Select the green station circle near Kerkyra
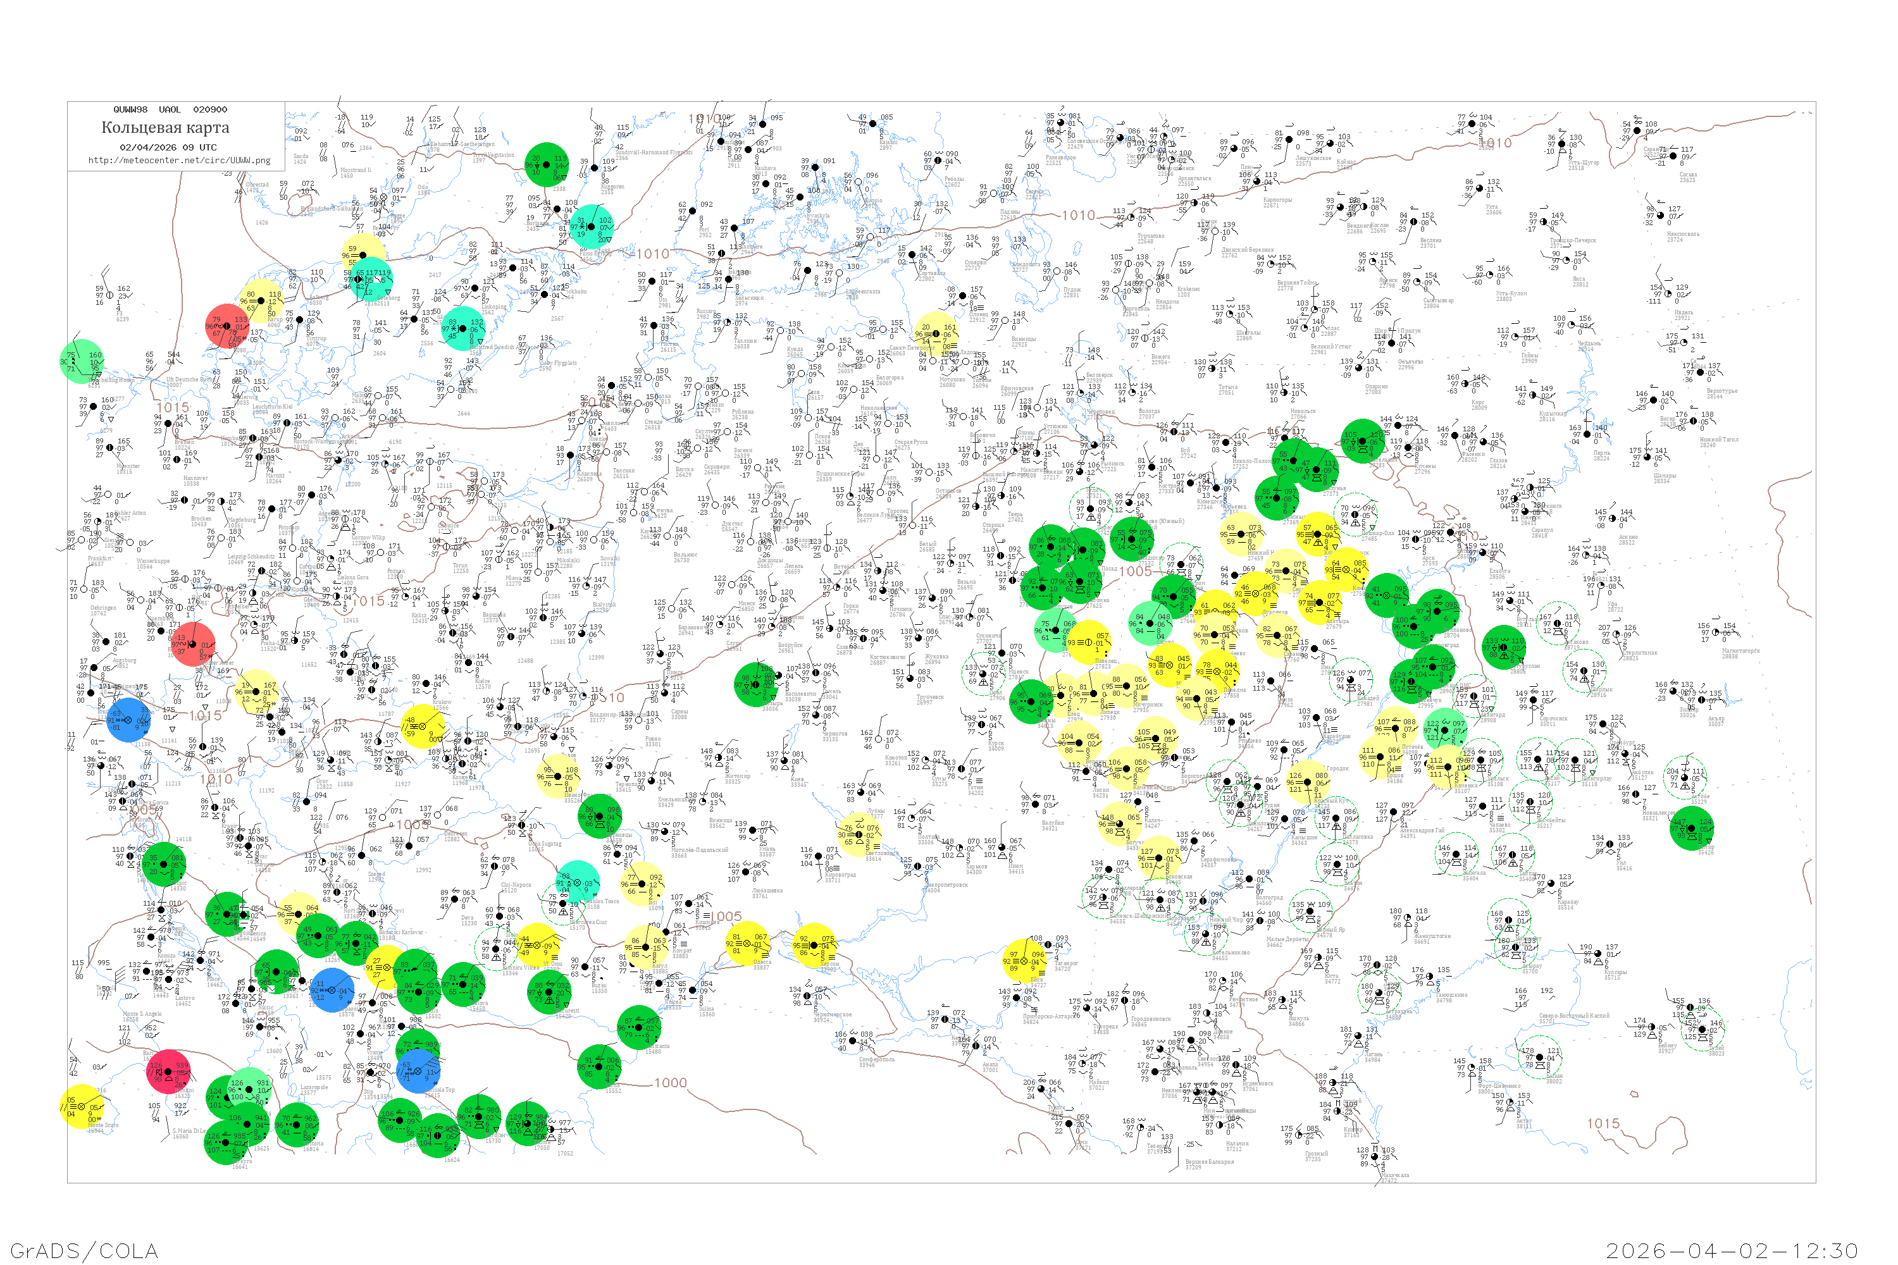The height and width of the screenshot is (1265, 1898). [226, 1142]
